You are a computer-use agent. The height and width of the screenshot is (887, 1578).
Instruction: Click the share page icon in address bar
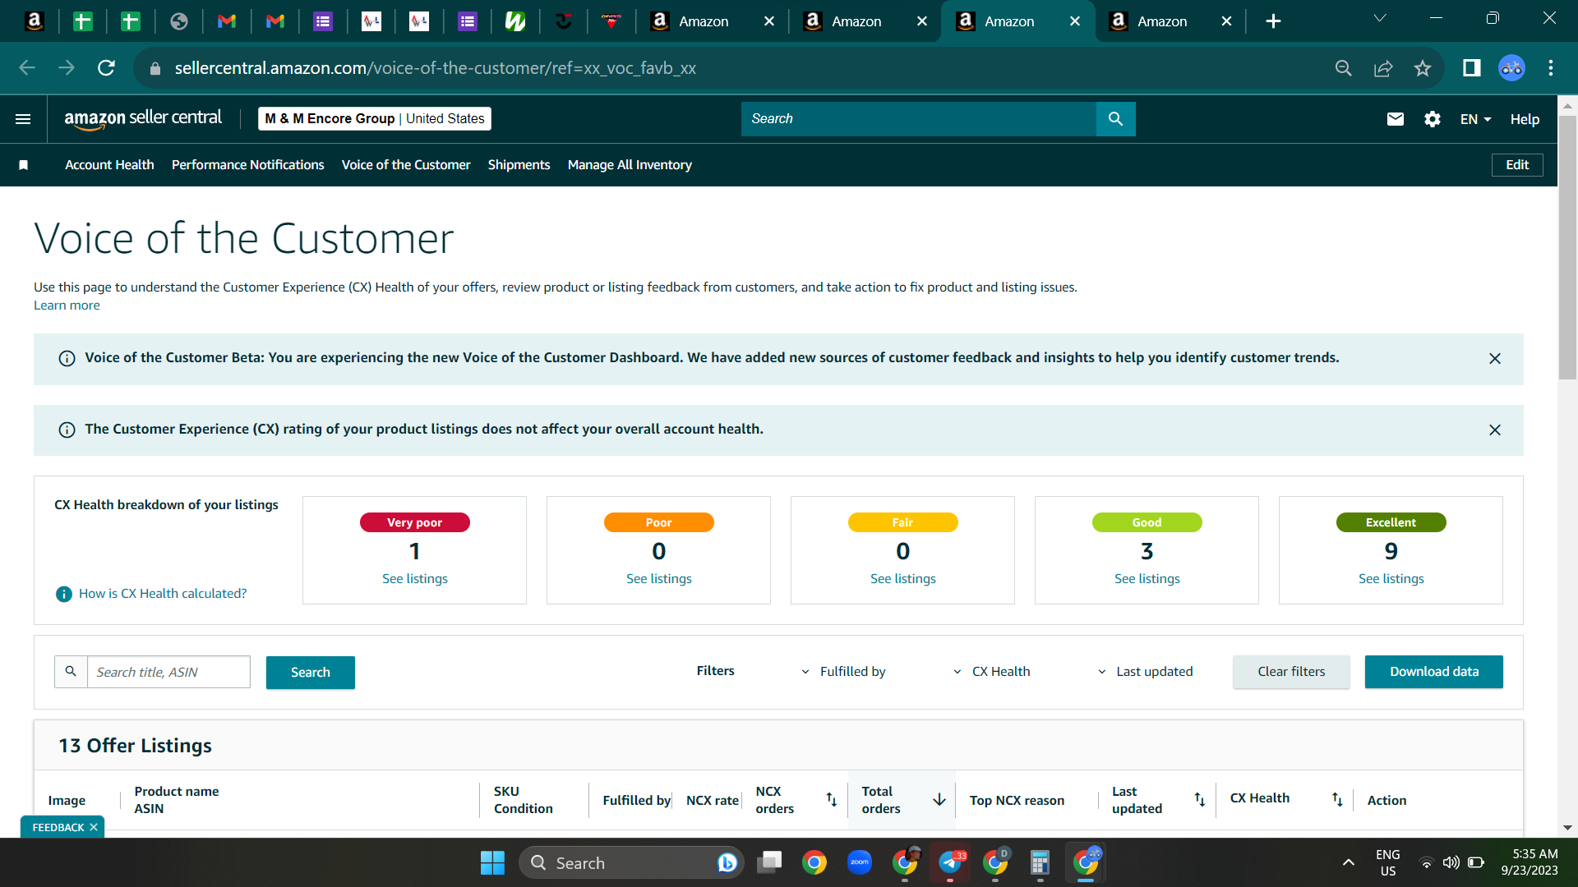[1383, 68]
